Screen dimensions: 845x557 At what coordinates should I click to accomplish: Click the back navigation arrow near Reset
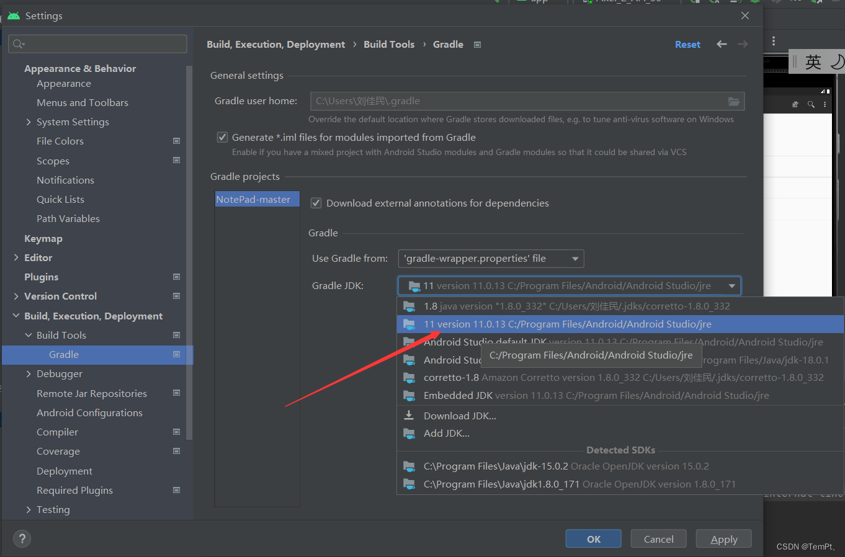click(721, 44)
